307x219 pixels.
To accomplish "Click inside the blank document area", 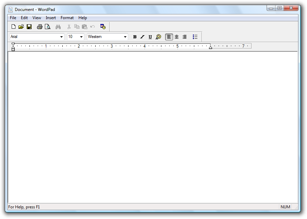I will click(x=153, y=127).
